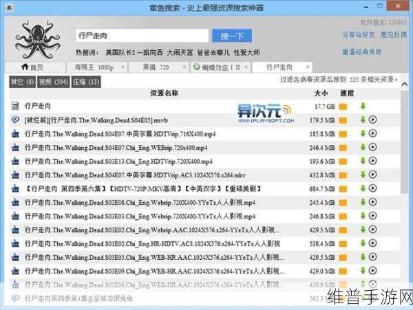Image resolution: width=413 pixels, height=310 pixels.
Task: Play S03E09 WEB-HR AAC file
Action: pos(372,270)
